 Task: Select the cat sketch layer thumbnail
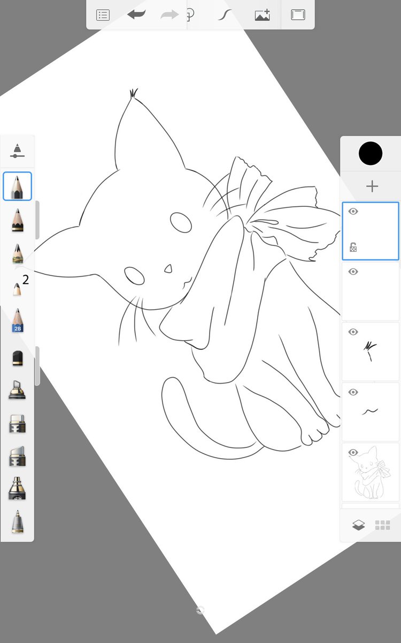click(371, 472)
